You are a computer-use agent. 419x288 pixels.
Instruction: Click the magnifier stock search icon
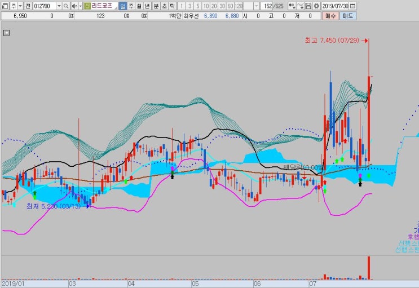coord(66,6)
